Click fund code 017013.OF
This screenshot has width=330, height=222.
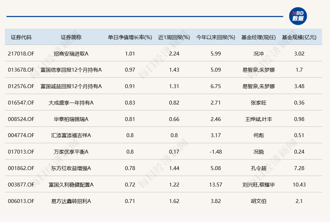(x=21, y=152)
